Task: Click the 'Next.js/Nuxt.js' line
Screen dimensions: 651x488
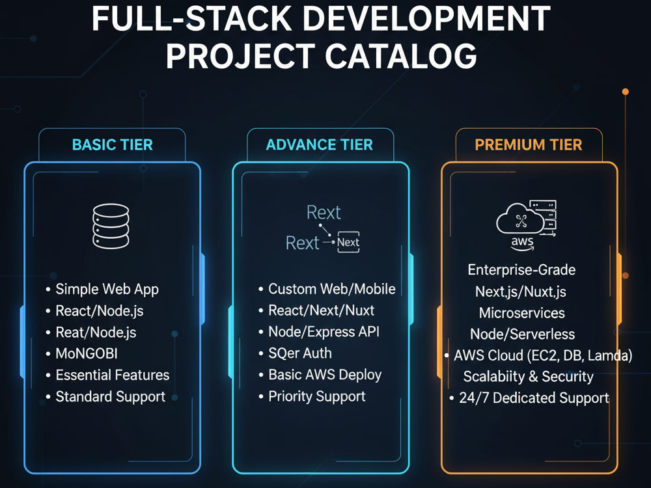Action: point(521,291)
